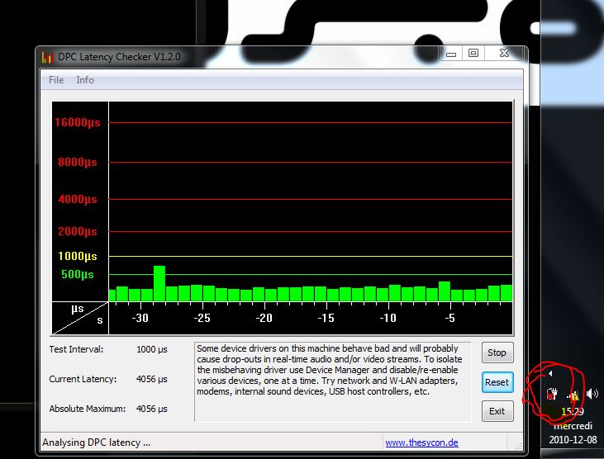This screenshot has width=604, height=459.
Task: Click the volume speaker tray icon
Action: click(592, 395)
